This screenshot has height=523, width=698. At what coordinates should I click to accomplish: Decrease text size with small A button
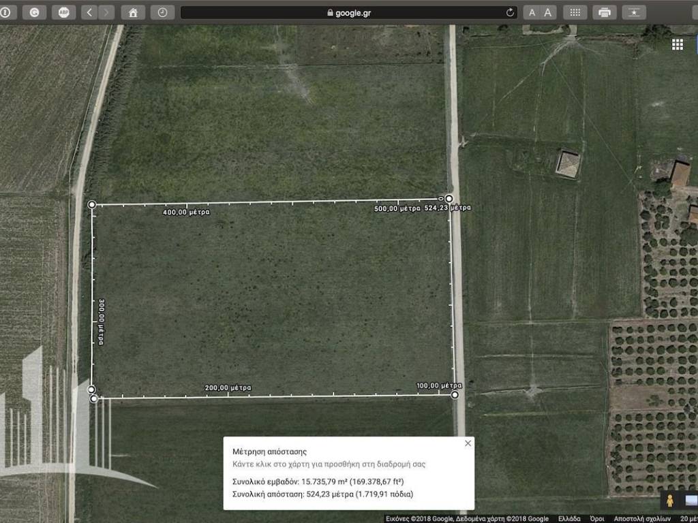[532, 12]
